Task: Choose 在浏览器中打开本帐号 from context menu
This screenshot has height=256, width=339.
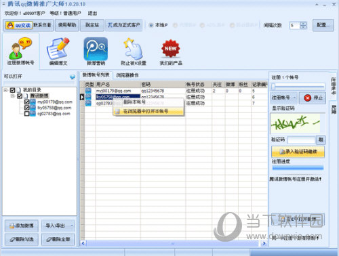Action: pyautogui.click(x=148, y=111)
